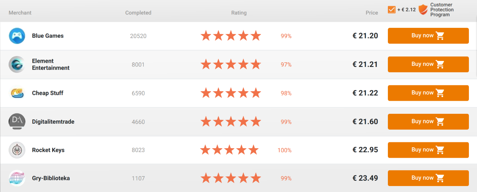Click the star rating for Rocket Keys
Screen dimensions: 477x192
[229, 150]
